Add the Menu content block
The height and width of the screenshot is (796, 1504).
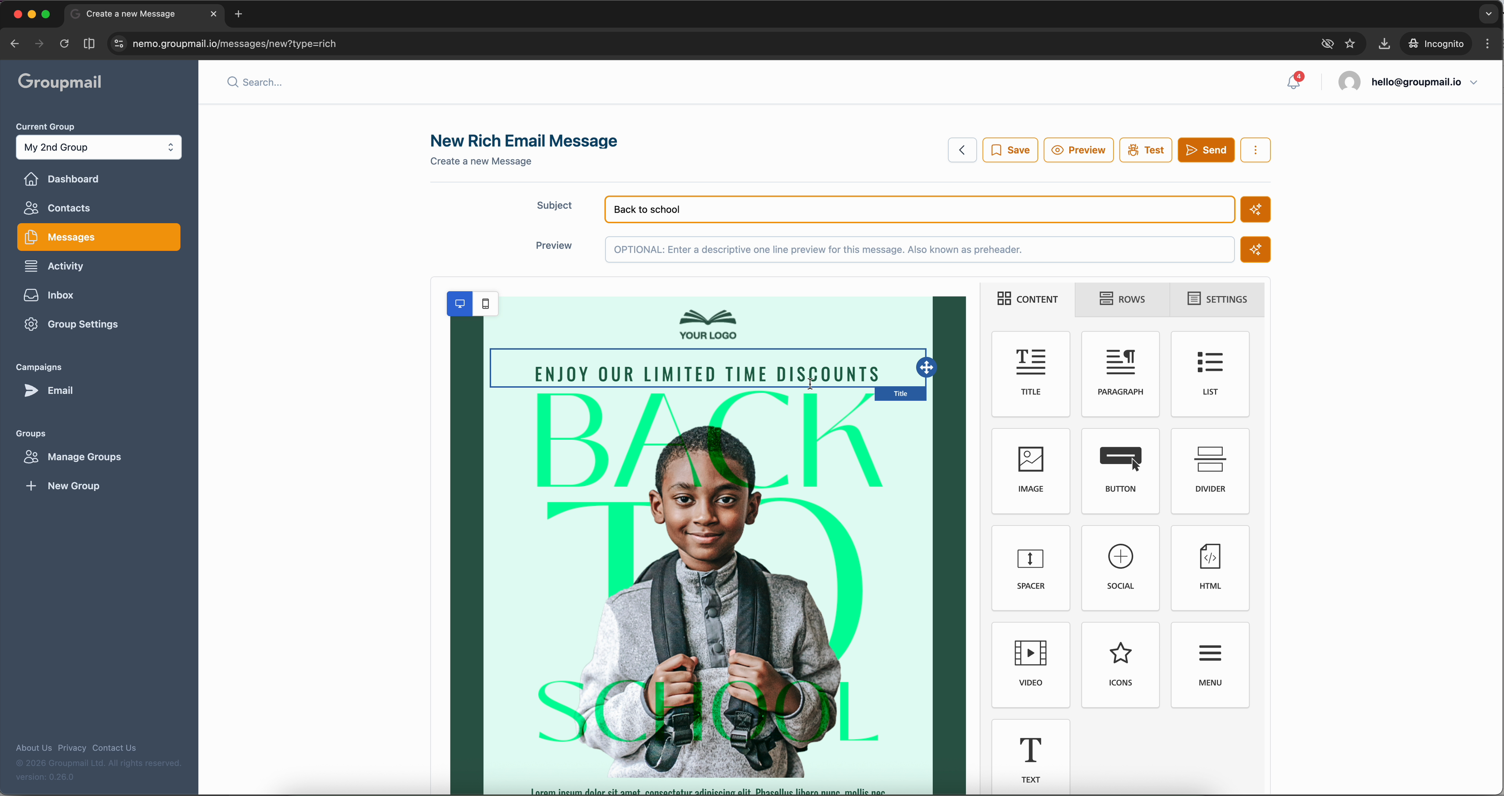tap(1209, 664)
